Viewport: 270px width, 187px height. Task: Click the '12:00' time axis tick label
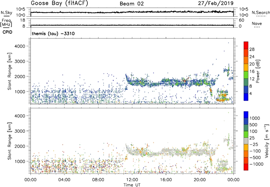tap(132, 180)
